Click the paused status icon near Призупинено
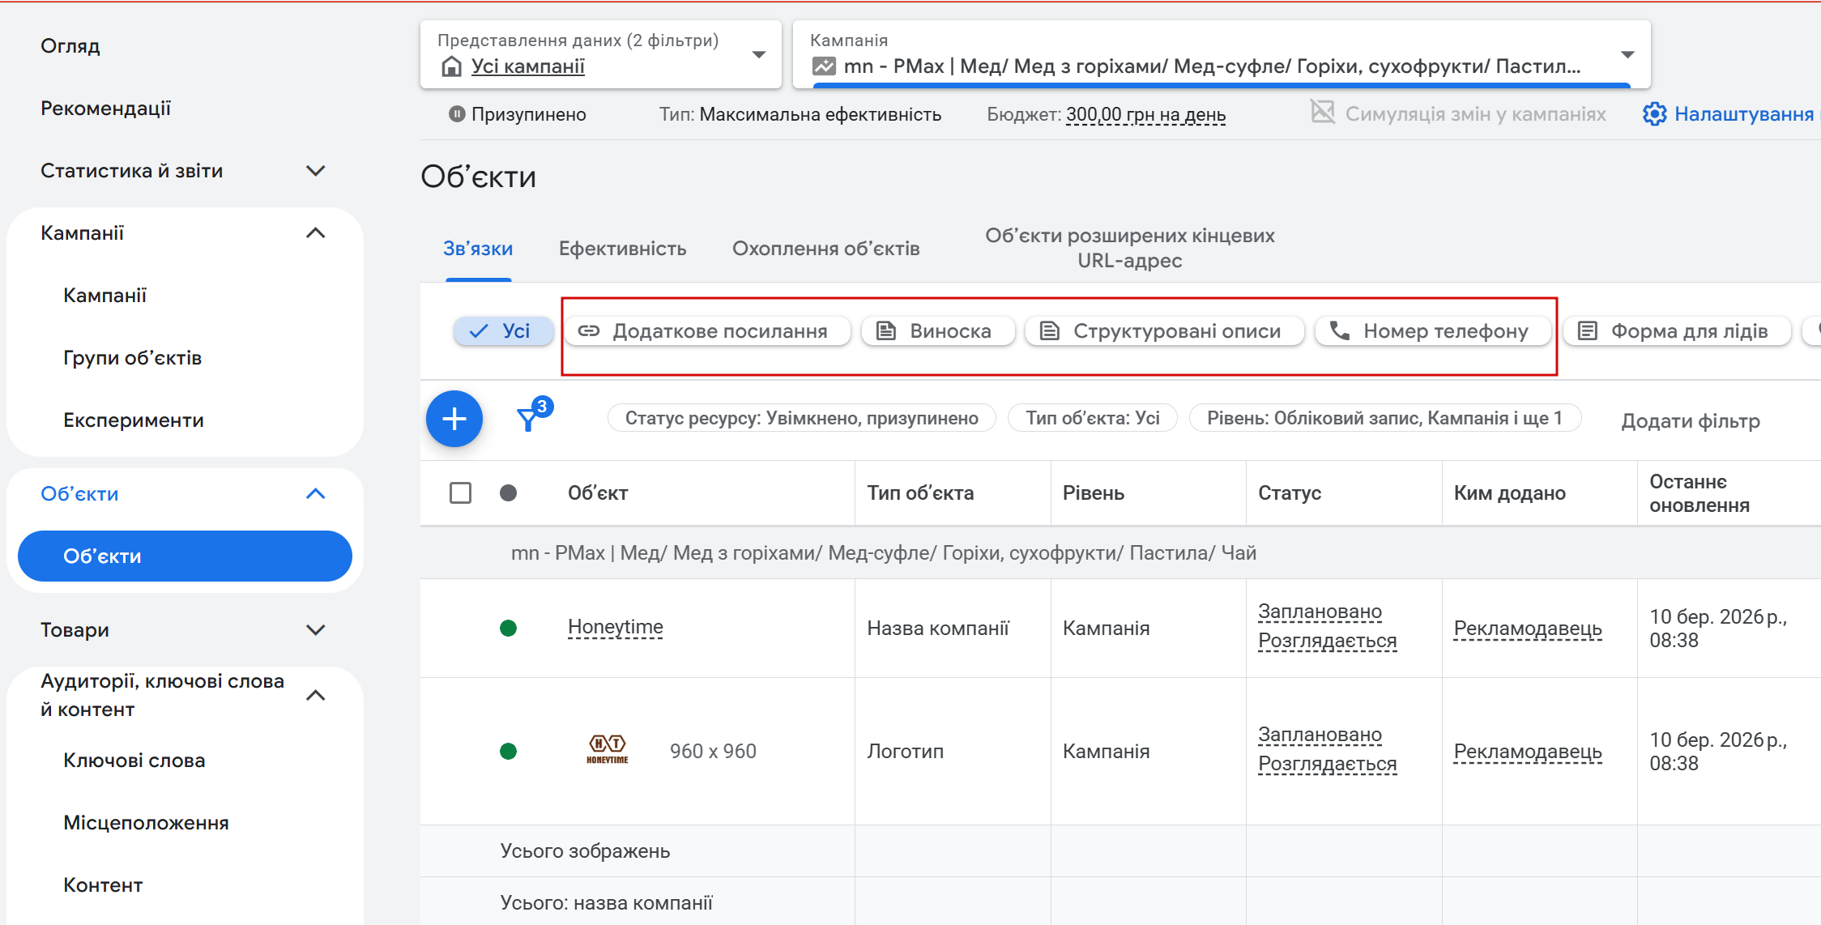Viewport: 1821px width, 925px height. click(x=457, y=114)
